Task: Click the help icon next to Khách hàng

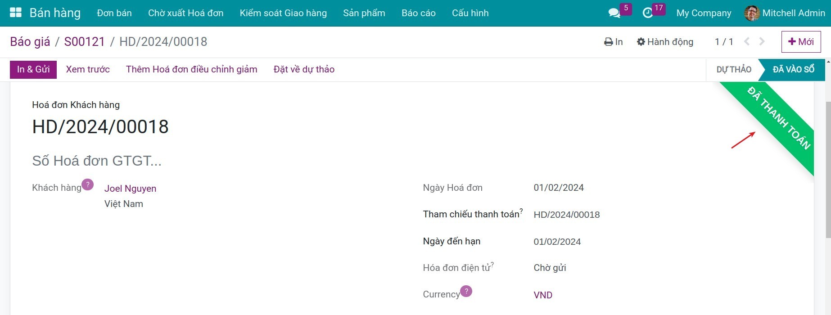Action: [88, 184]
